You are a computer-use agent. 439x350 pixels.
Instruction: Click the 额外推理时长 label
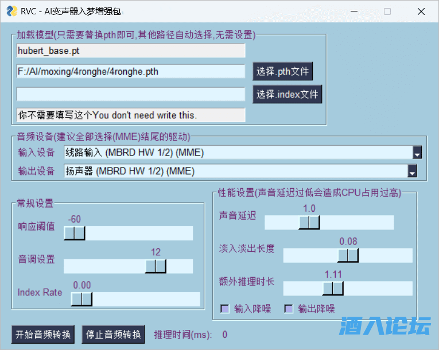[x=247, y=281]
